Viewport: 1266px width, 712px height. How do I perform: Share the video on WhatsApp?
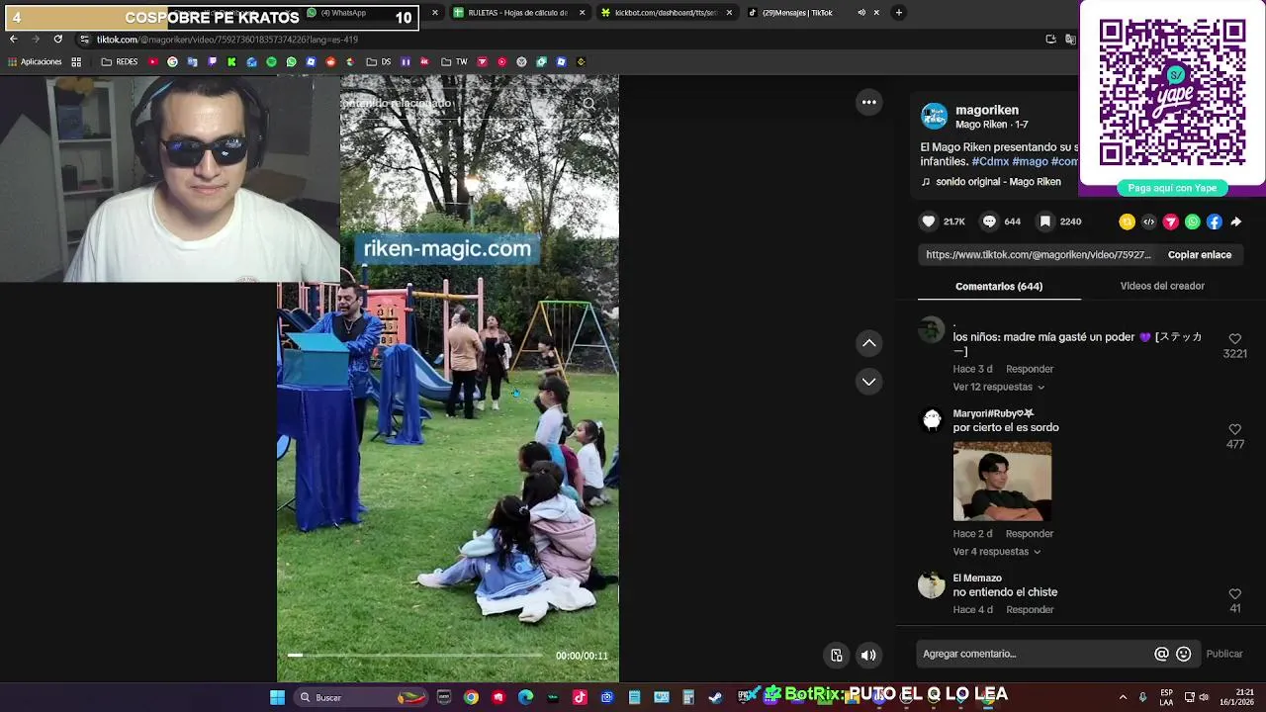tap(1192, 222)
